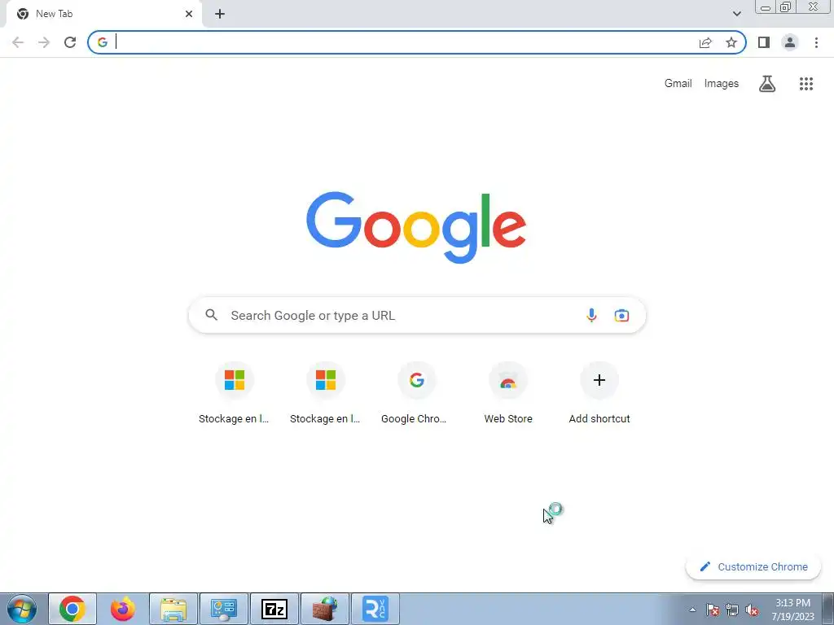Click Customize Chrome button
The width and height of the screenshot is (834, 625).
pyautogui.click(x=753, y=566)
